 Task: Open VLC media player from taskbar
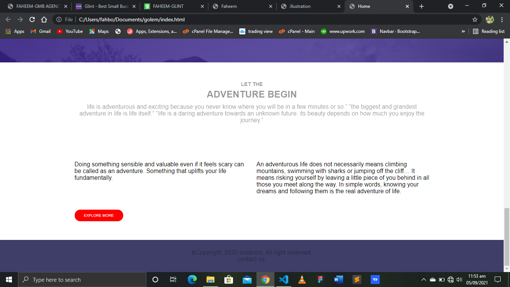[x=302, y=280]
